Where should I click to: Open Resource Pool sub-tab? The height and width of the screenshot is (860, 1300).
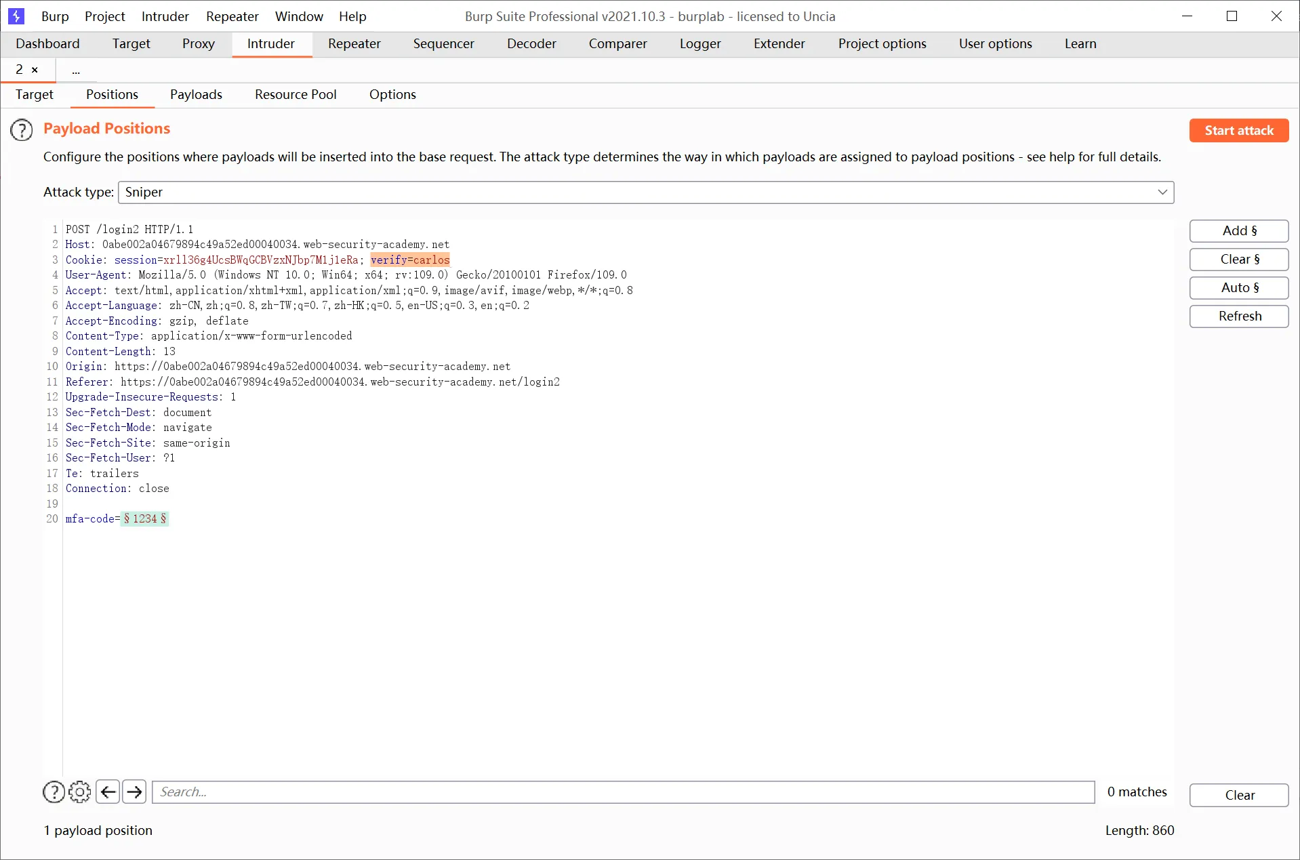[x=296, y=94]
